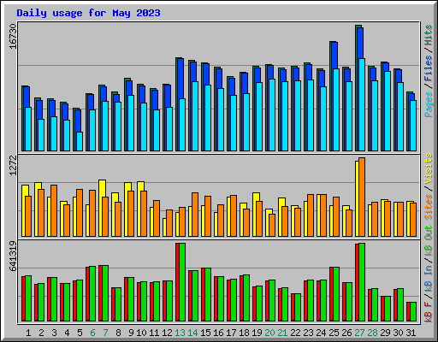Click the orange sites bar for day 27
The image size is (438, 342).
[362, 197]
